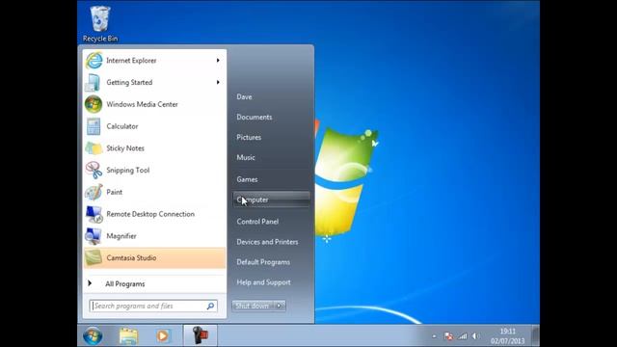
Task: Expand the Internet Explorer jump list arrow
Action: [218, 60]
